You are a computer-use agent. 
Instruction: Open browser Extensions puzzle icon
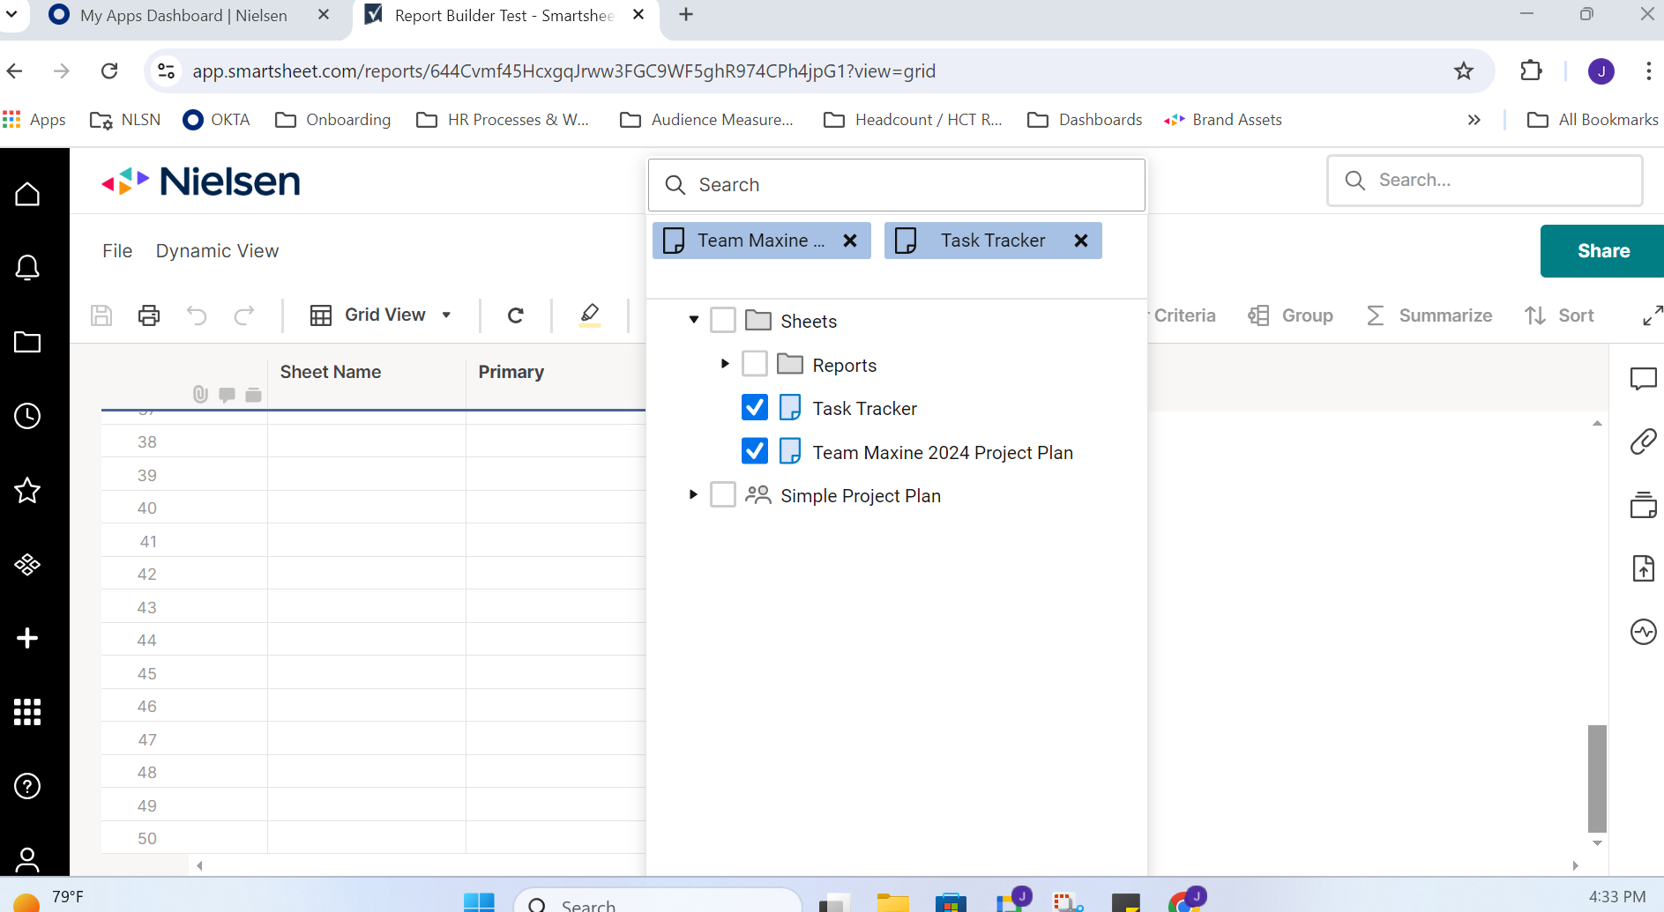(1532, 71)
